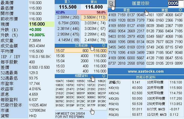Open related warrant 9150C
Screen dimensions: 184x119
click(x=60, y=105)
